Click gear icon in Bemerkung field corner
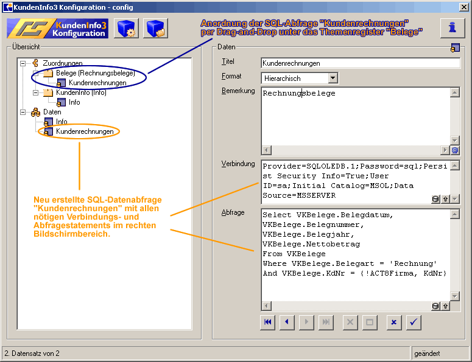This screenshot has height=362, width=472. [454, 150]
